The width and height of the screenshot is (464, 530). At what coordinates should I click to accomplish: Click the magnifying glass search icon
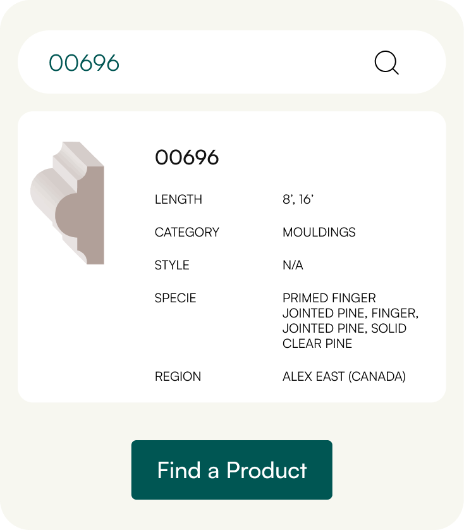[x=386, y=63]
